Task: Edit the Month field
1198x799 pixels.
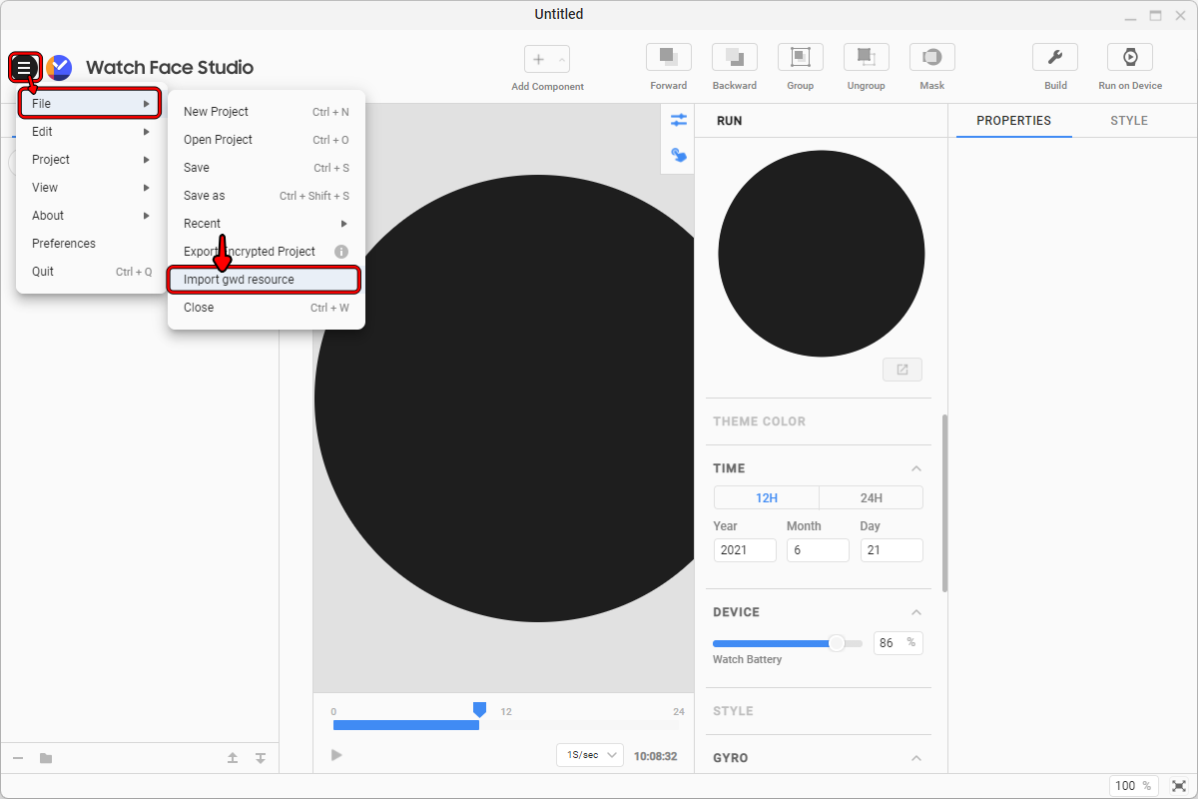Action: point(818,550)
